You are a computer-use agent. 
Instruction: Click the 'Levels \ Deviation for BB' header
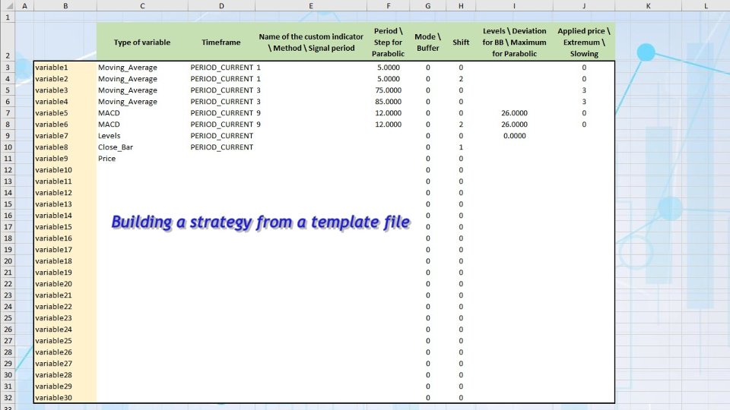[x=515, y=43]
